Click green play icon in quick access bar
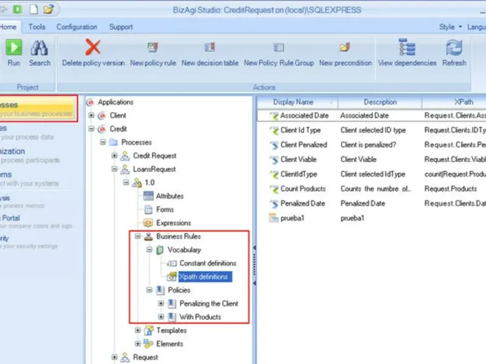The image size is (486, 364). 18,9
